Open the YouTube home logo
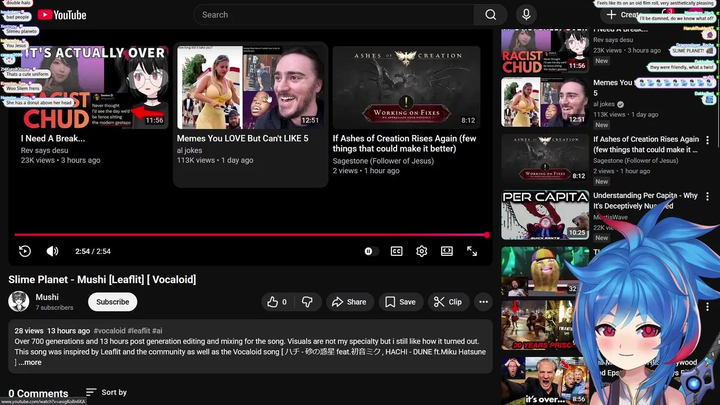This screenshot has height=405, width=720. tap(62, 15)
